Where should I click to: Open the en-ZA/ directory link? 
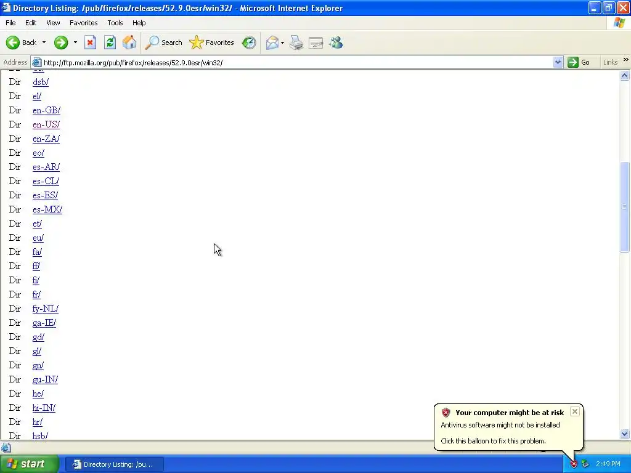(x=46, y=139)
